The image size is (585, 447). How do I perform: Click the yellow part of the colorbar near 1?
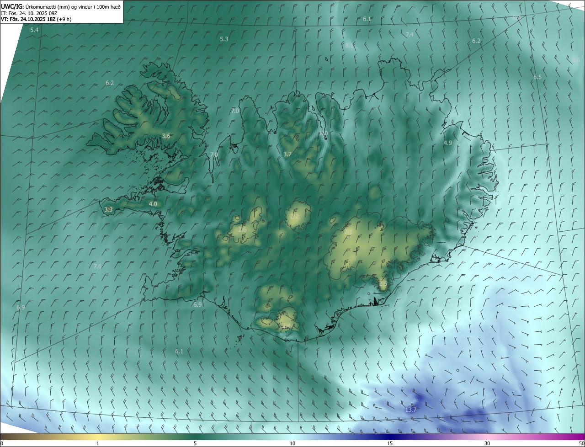(98, 436)
